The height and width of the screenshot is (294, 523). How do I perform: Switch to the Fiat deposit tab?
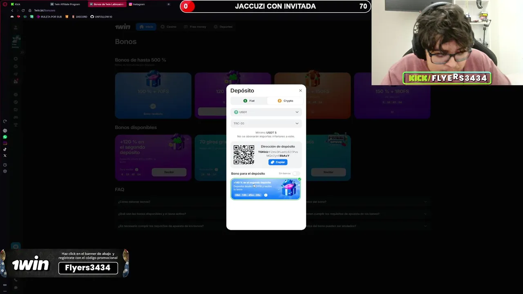coord(249,101)
